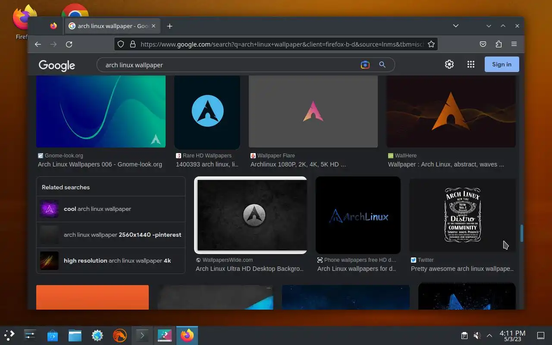Image resolution: width=552 pixels, height=345 pixels.
Task: Bookmark this page with the star icon
Action: coord(431,44)
